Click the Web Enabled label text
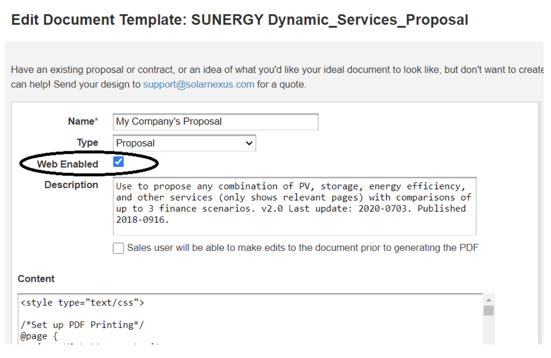The width and height of the screenshot is (551, 358). coord(67,165)
